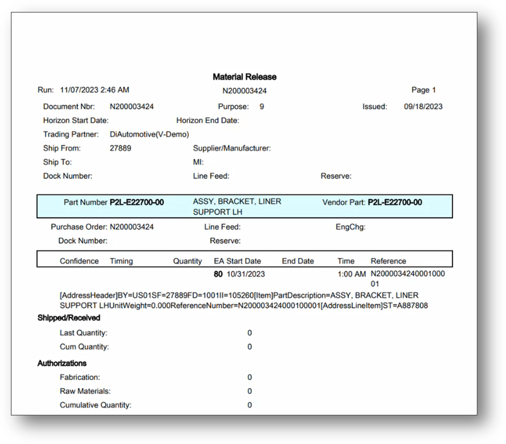This screenshot has width=506, height=444.
Task: Click N200003424 under the Material Release title
Action: (245, 91)
